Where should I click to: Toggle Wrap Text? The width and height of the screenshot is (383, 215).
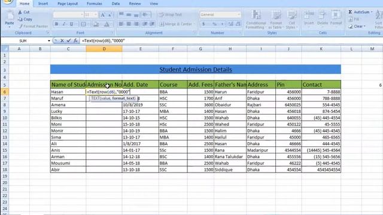pos(171,14)
